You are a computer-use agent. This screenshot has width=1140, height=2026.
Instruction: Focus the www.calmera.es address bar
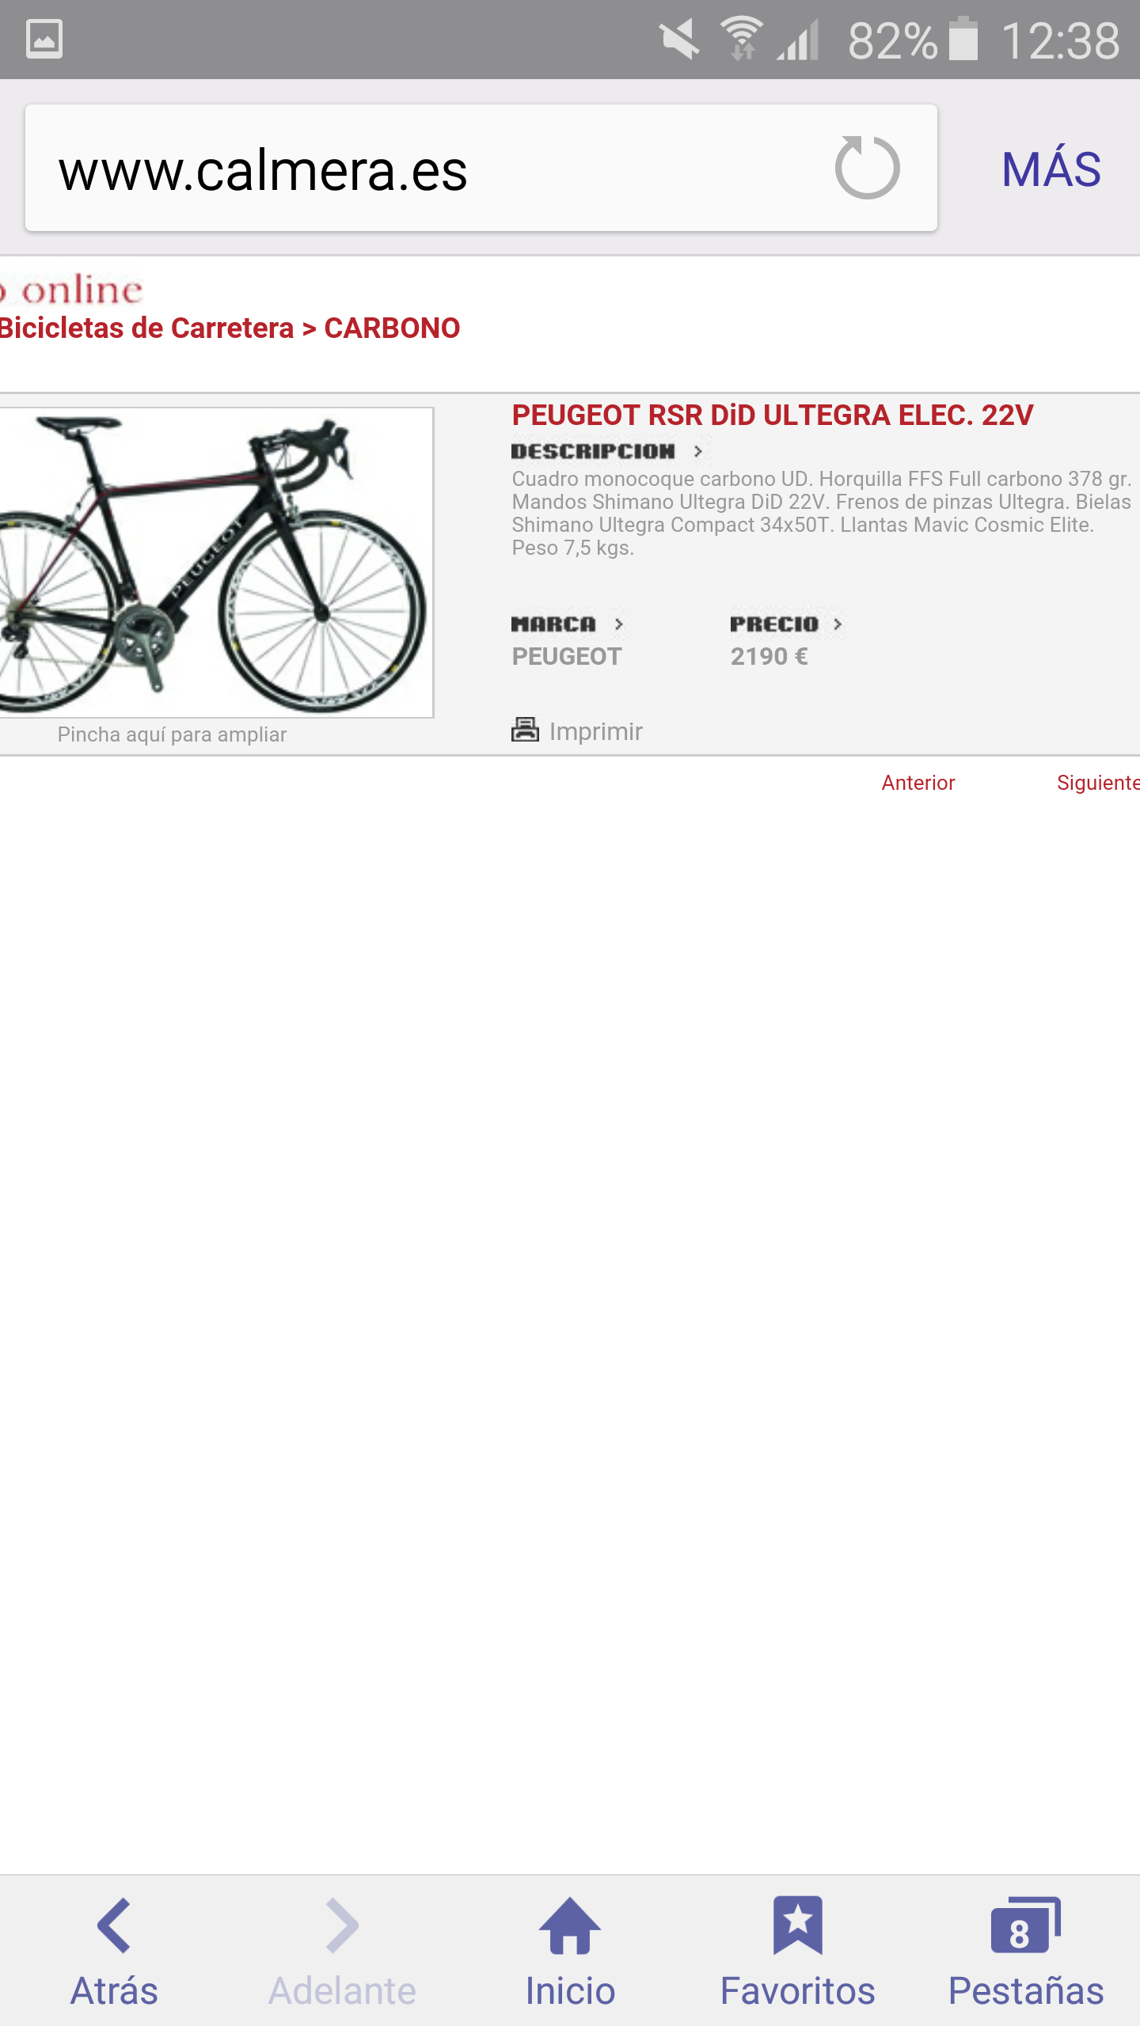427,169
